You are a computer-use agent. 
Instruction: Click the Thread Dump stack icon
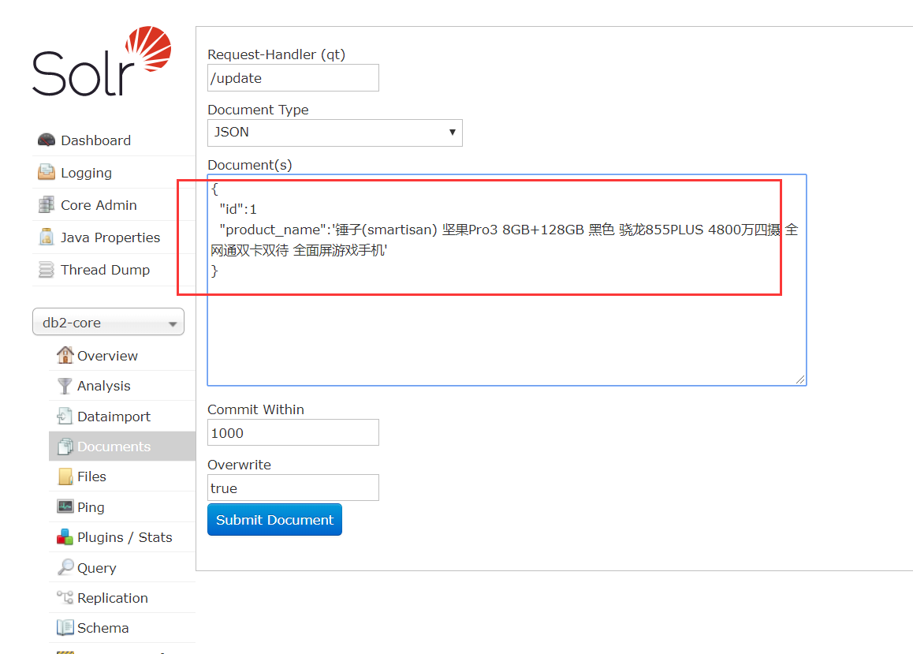[x=46, y=270]
